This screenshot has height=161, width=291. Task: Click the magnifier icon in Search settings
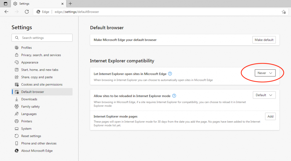[x=17, y=38]
